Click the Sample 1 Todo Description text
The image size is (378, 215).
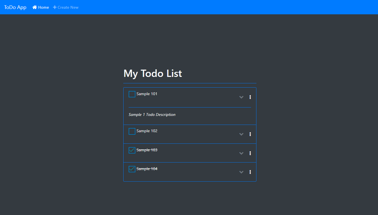152,115
